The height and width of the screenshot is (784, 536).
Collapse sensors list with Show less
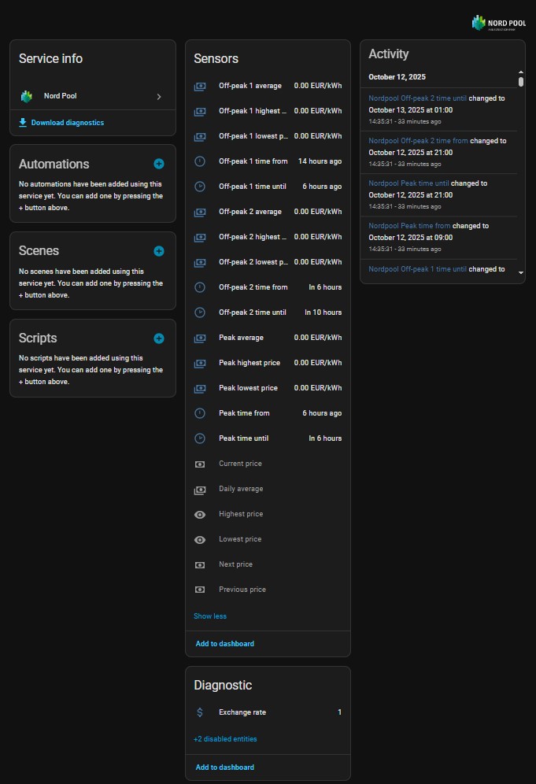[x=210, y=616]
